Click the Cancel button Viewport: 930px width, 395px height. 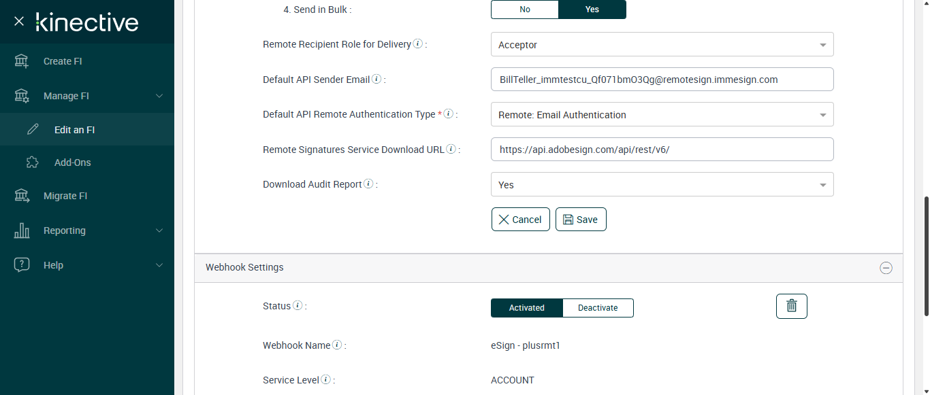pyautogui.click(x=520, y=220)
